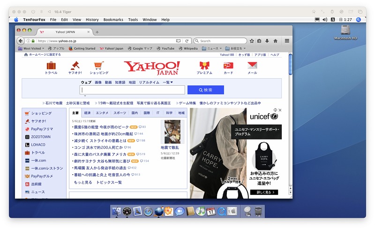The width and height of the screenshot is (375, 229).
Task: Switch to スポーツ news tab
Action: (120, 113)
